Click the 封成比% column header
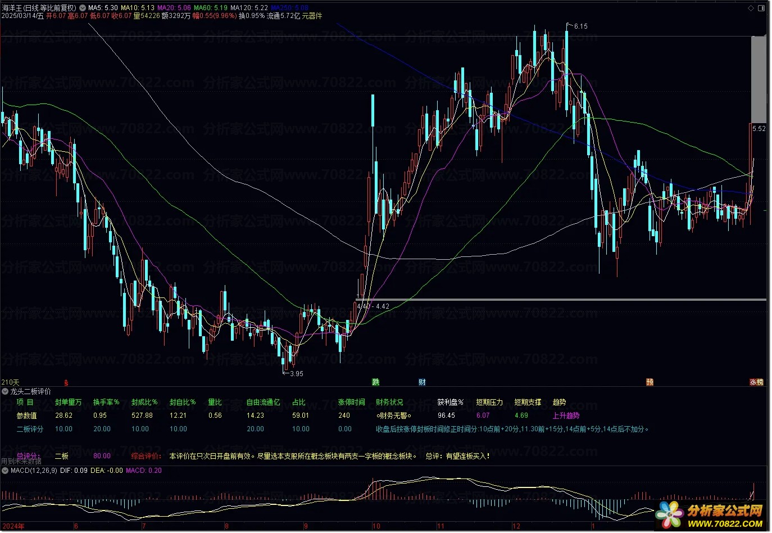 144,403
